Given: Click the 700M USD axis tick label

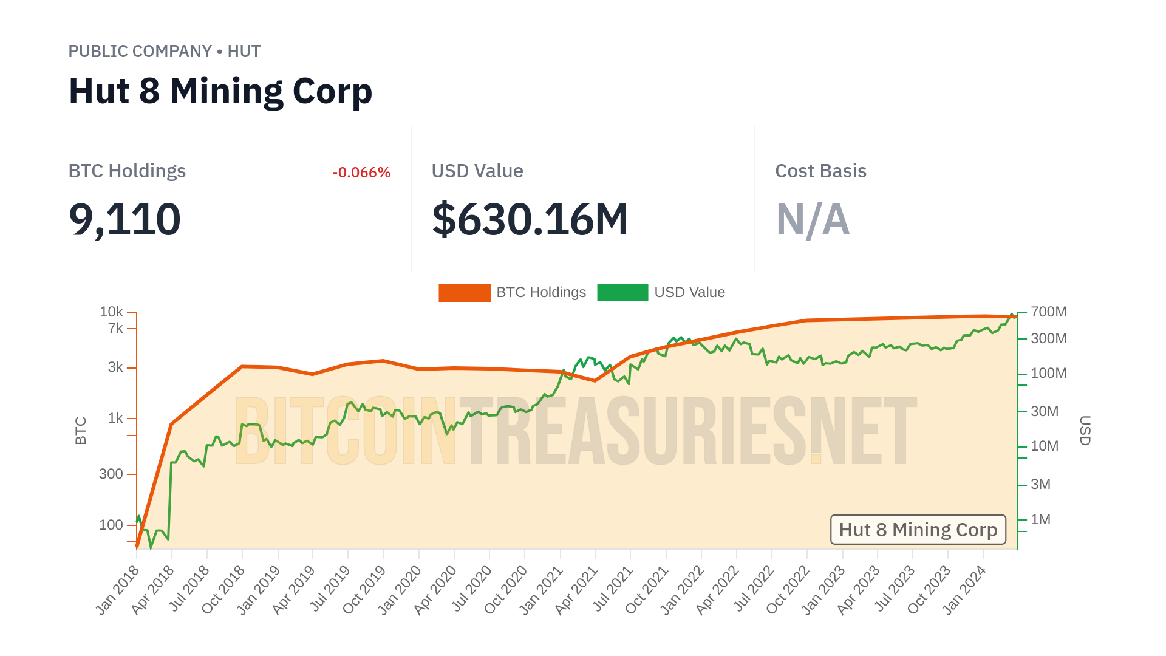Looking at the screenshot, I should click(x=1048, y=312).
